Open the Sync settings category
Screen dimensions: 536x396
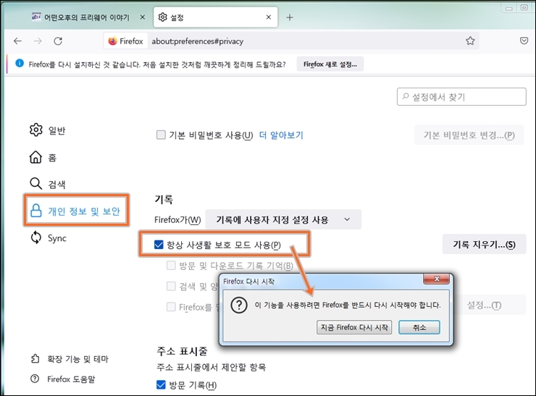(49, 237)
